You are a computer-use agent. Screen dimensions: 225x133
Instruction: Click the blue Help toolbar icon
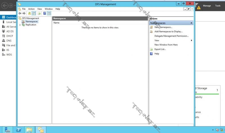tap(44, 13)
